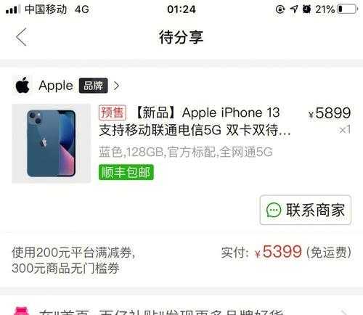
Task: Open the blue iPhone 13 product thumbnail
Action: tap(51, 144)
